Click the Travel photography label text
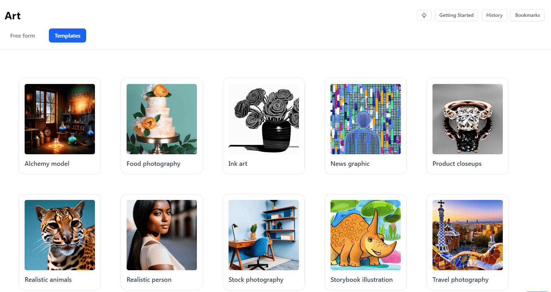This screenshot has width=551, height=292. tap(461, 280)
